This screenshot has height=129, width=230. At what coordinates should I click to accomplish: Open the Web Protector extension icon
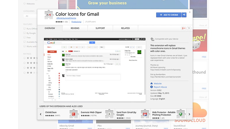click(181, 114)
